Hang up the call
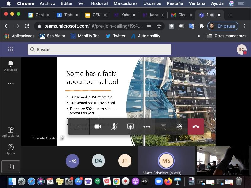This screenshot has width=251, height=188. tap(195, 127)
